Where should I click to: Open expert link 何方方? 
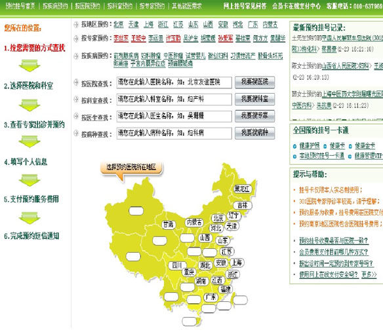point(260,38)
